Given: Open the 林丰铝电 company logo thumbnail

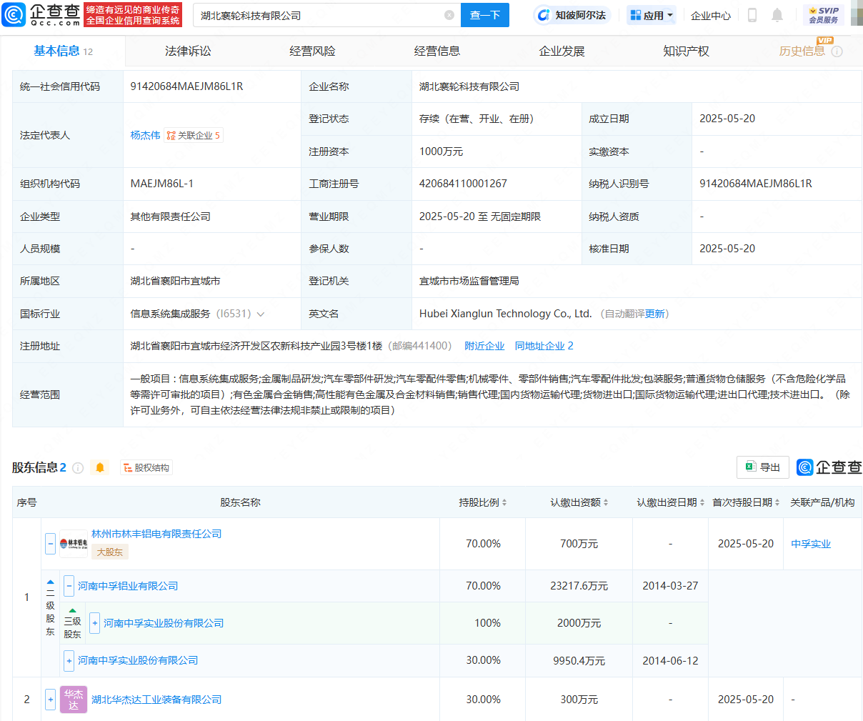Looking at the screenshot, I should click(x=74, y=544).
